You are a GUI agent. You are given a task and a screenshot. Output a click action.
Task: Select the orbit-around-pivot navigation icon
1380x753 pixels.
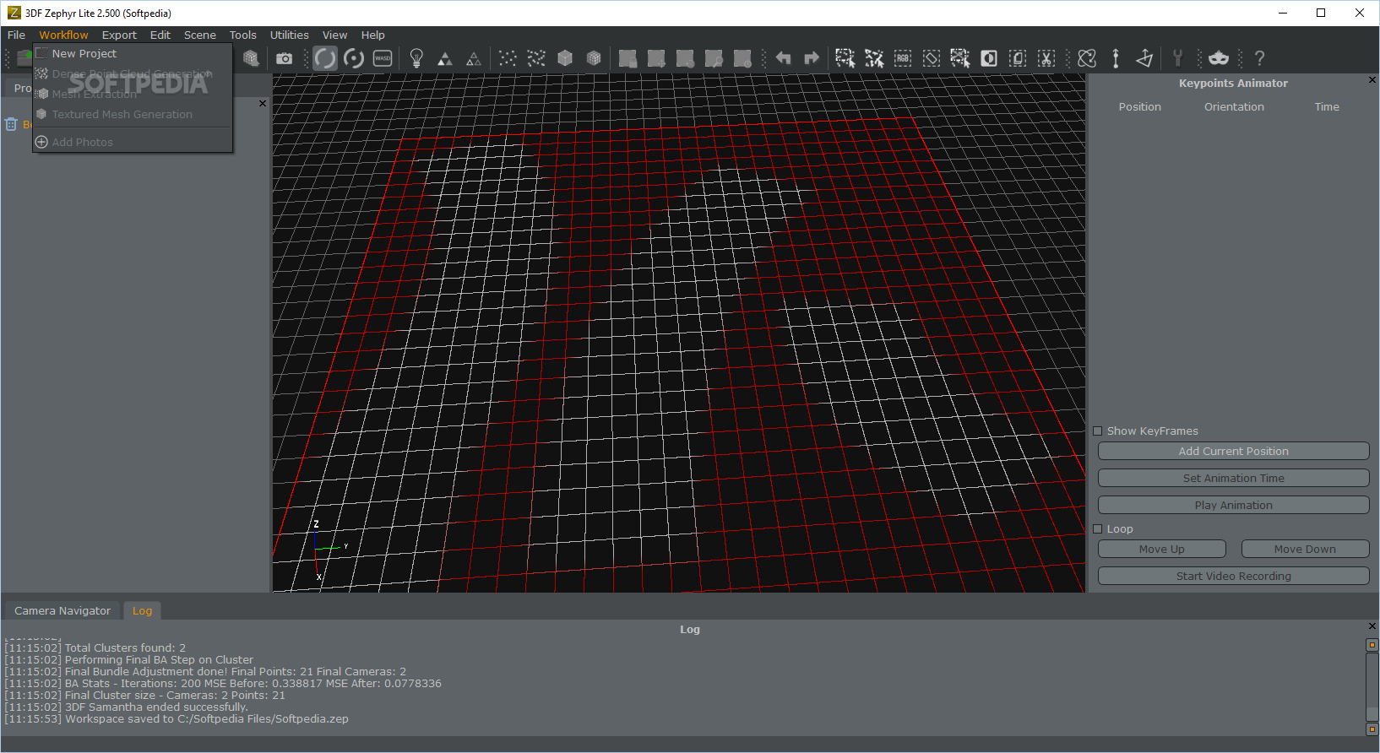(354, 58)
